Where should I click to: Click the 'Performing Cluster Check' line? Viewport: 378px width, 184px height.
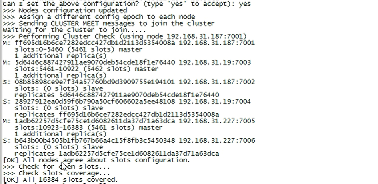click(x=125, y=36)
